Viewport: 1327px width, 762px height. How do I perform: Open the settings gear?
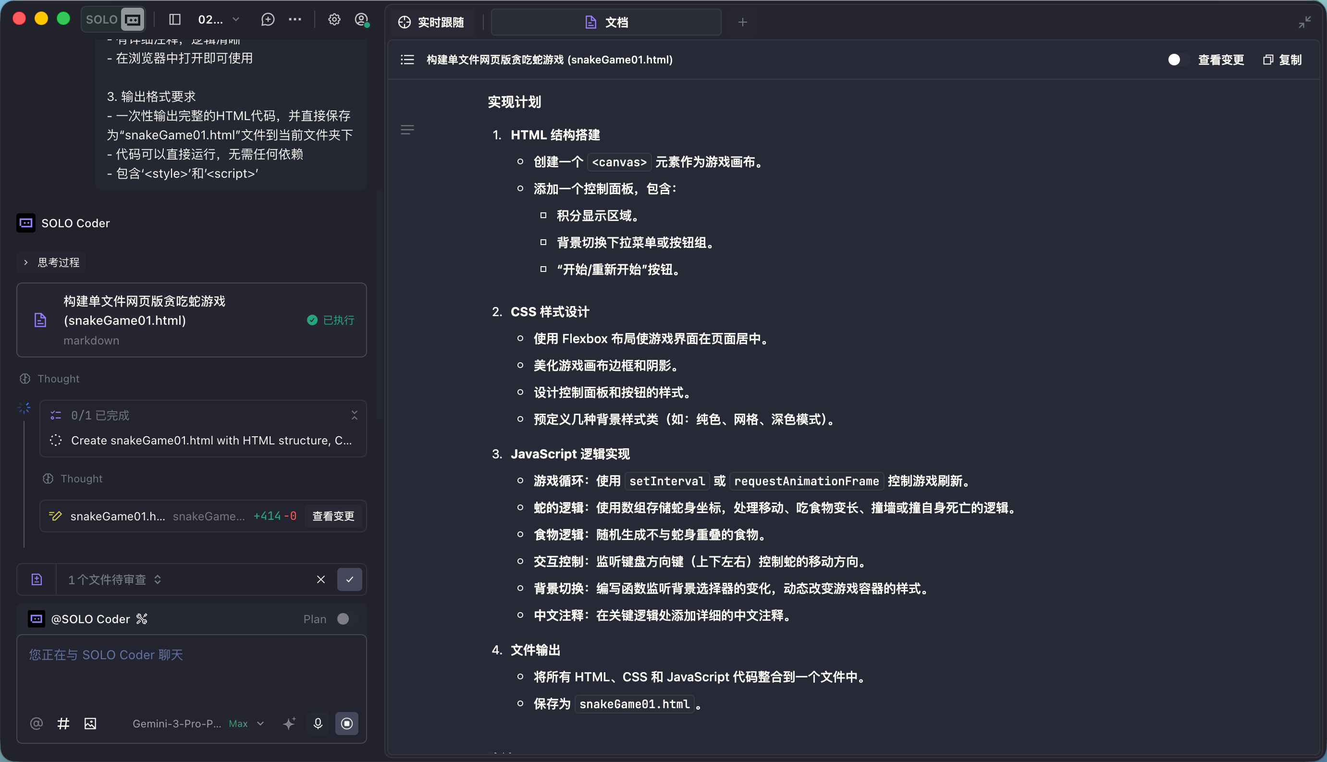334,19
